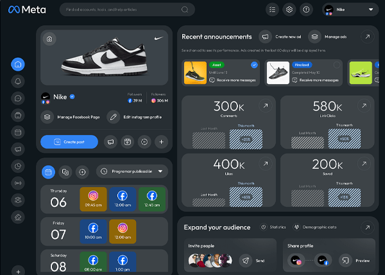Open Thursday 12:00 am Facebook post
This screenshot has width=385, height=275.
123,199
